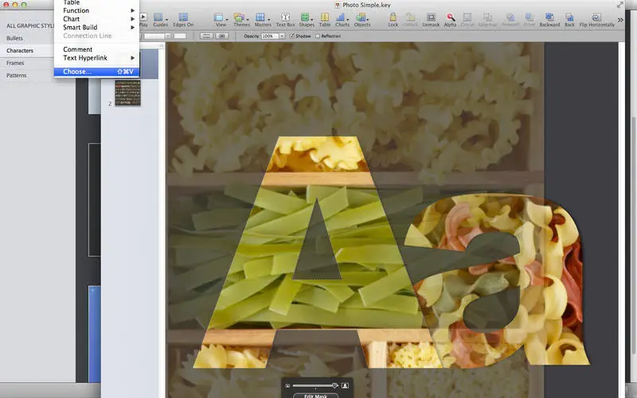Click the right line-style button in the format bar
Viewport: 637px width, 398px height.
tap(222, 36)
